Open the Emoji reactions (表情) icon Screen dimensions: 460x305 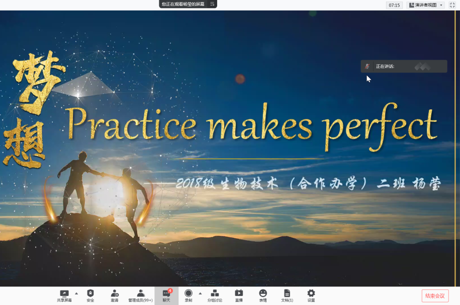click(263, 293)
